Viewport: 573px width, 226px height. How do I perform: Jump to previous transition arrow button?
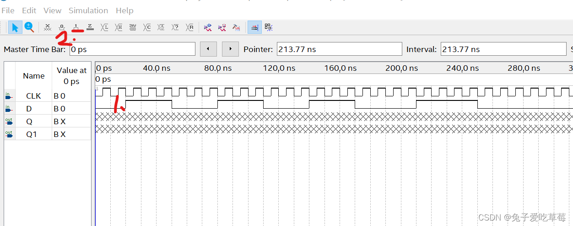click(x=208, y=49)
